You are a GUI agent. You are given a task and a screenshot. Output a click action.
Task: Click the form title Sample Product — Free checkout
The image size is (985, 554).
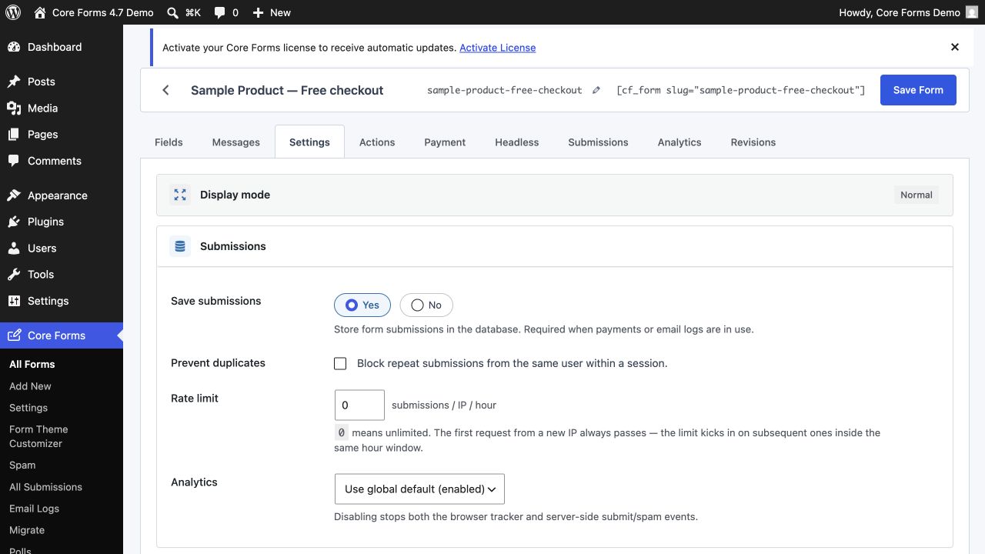287,90
